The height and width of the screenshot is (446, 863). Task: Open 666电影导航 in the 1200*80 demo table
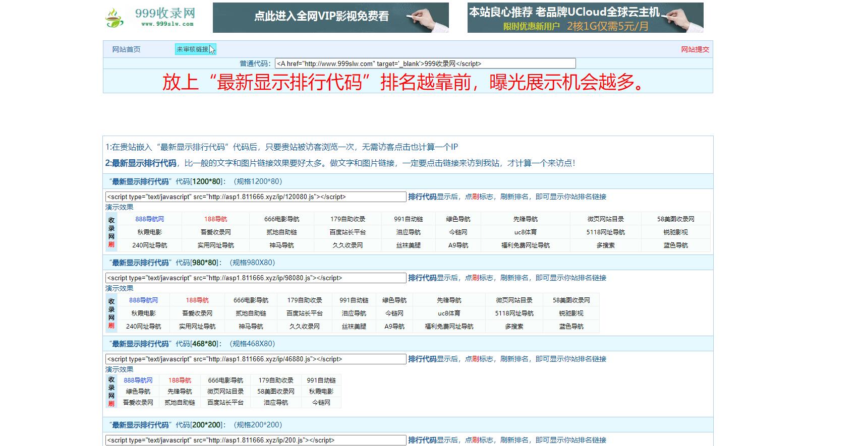[x=282, y=219]
